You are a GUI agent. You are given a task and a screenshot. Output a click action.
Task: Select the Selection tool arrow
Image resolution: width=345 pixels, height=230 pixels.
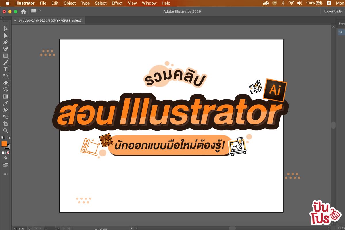pyautogui.click(x=5, y=29)
